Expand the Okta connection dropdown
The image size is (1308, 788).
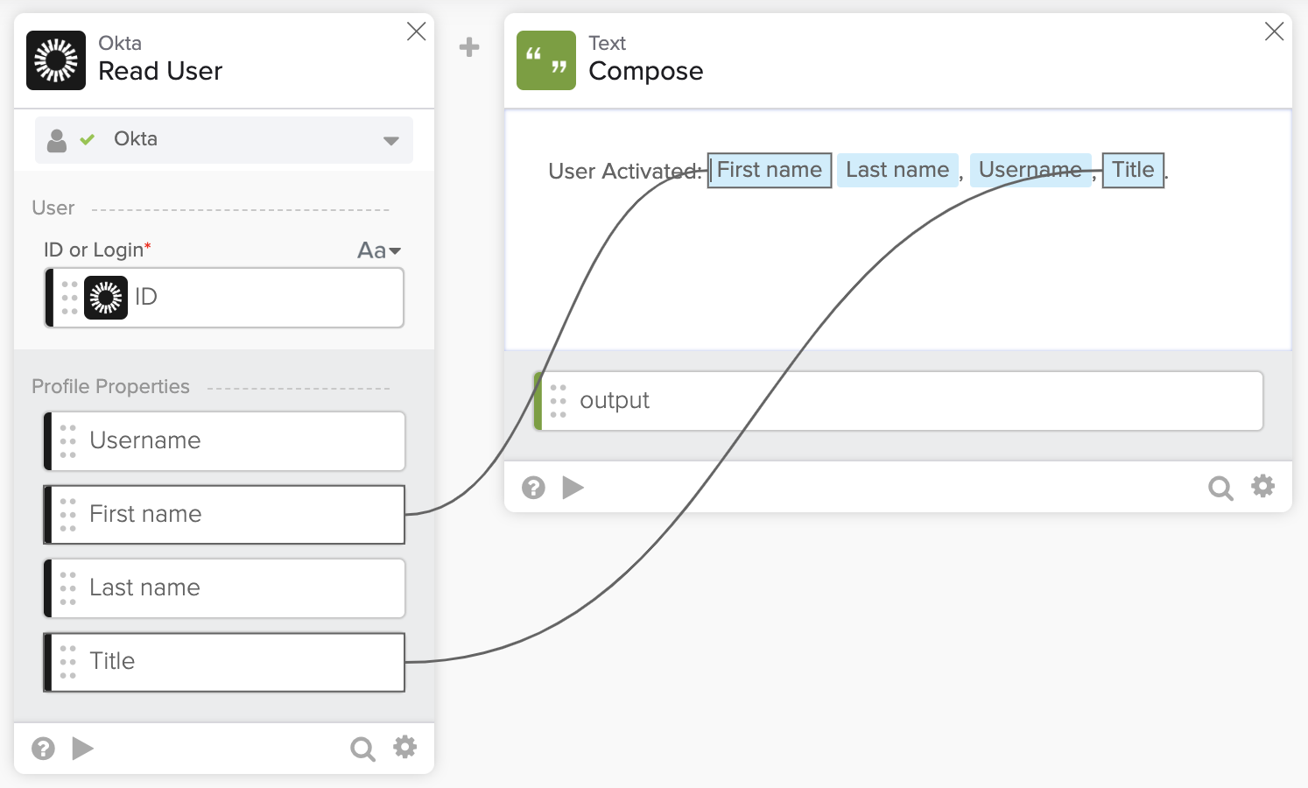tap(390, 140)
